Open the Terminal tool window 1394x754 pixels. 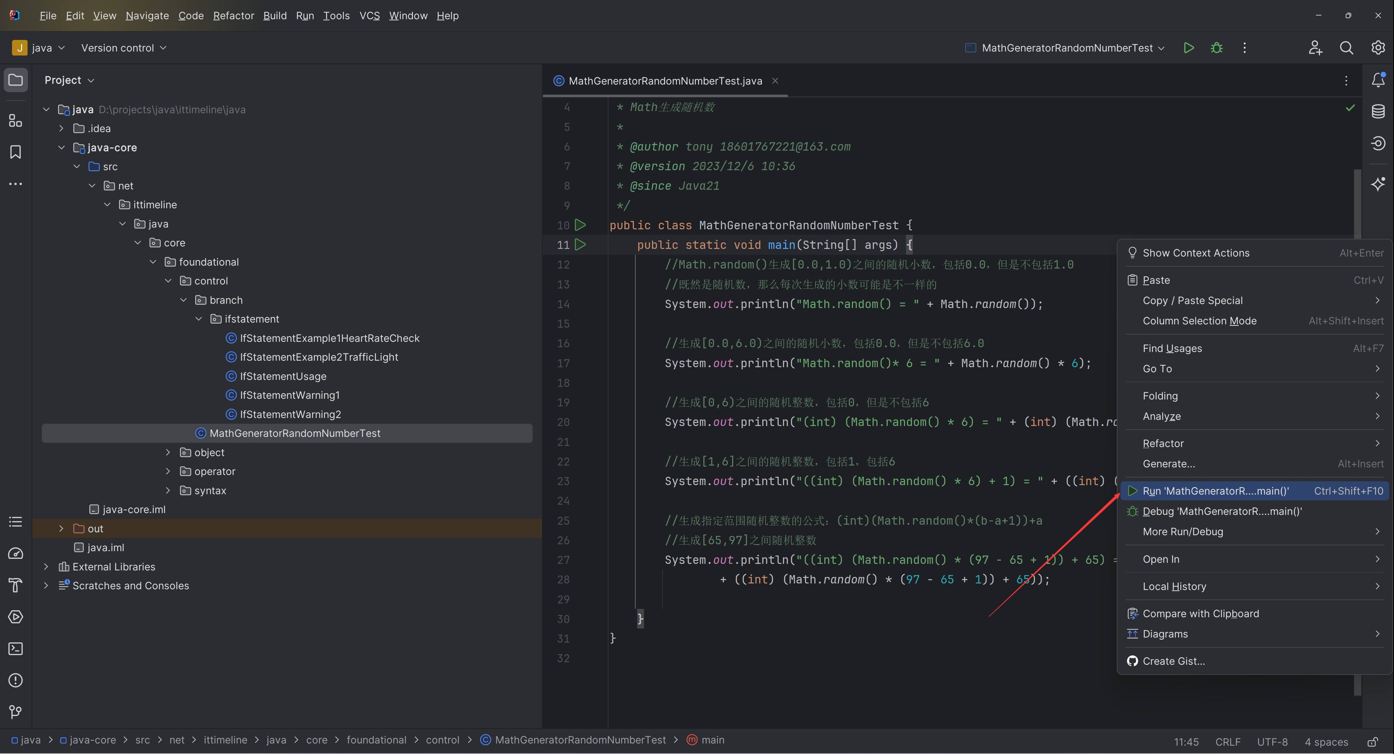pyautogui.click(x=16, y=648)
